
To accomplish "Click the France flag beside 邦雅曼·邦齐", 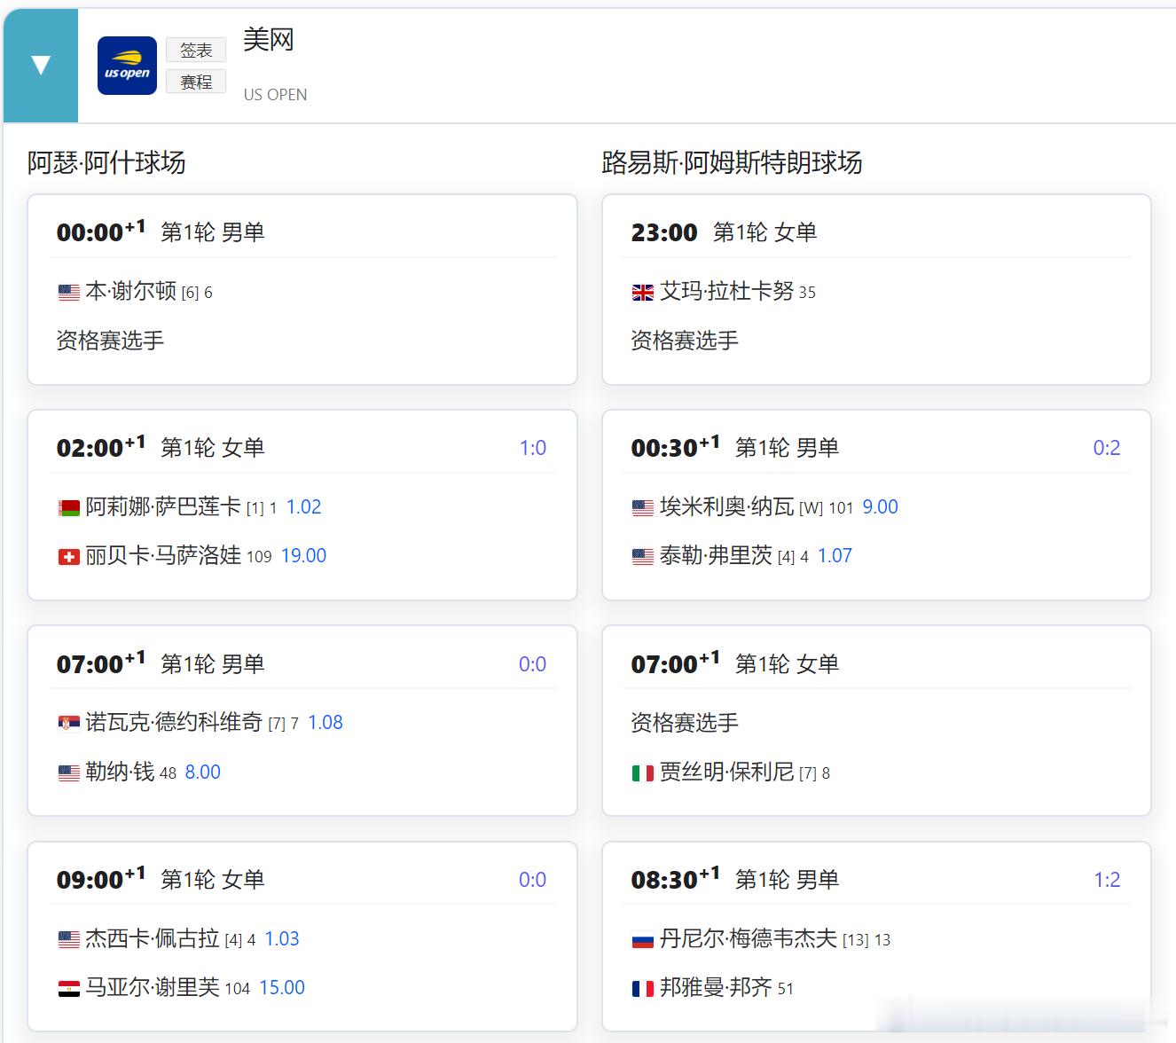I will click(643, 989).
